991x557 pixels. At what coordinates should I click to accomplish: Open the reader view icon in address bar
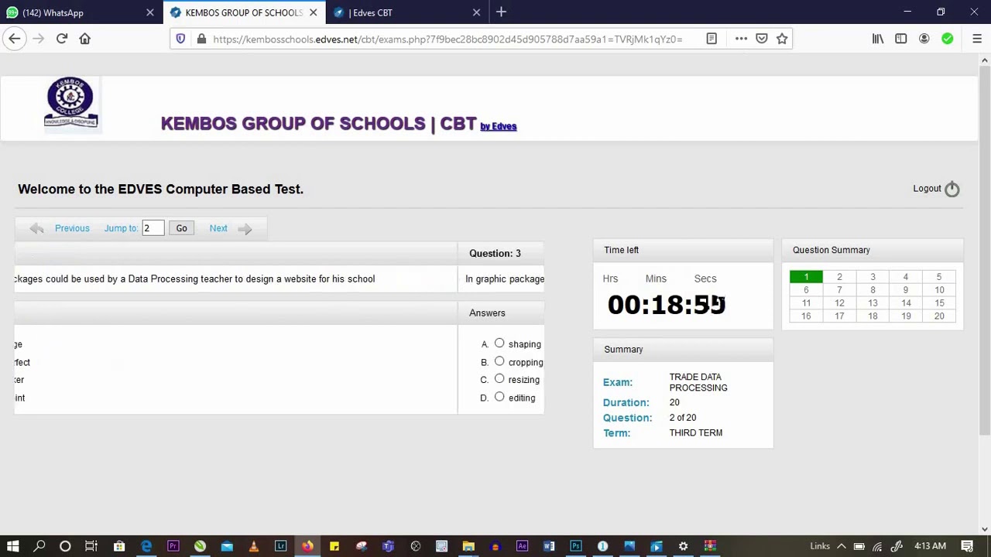pyautogui.click(x=712, y=39)
